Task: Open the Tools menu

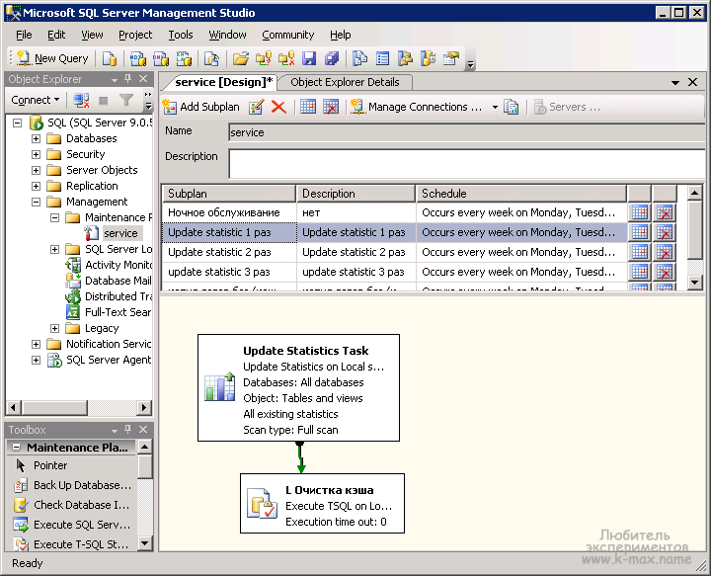Action: pos(181,35)
